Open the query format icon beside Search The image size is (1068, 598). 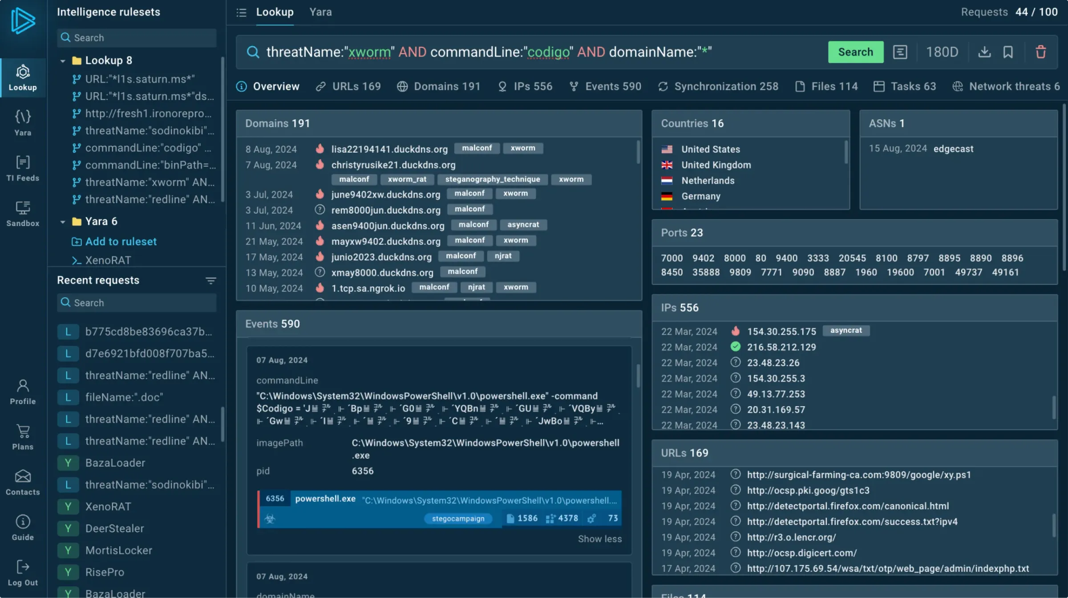pos(900,52)
